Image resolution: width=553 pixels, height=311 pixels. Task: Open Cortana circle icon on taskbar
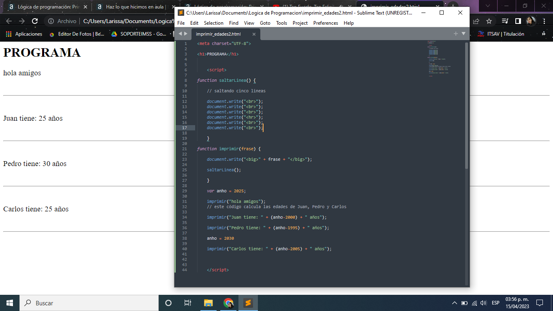(x=168, y=303)
